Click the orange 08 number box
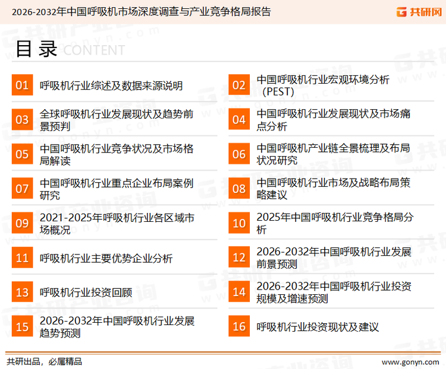Image resolution: width=446 pixels, height=369 pixels. point(239,188)
